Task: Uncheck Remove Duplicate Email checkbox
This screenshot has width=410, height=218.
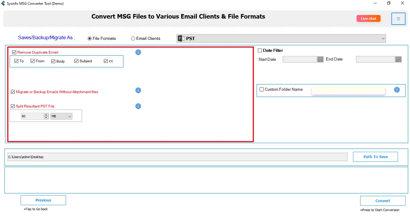Action: [14, 52]
